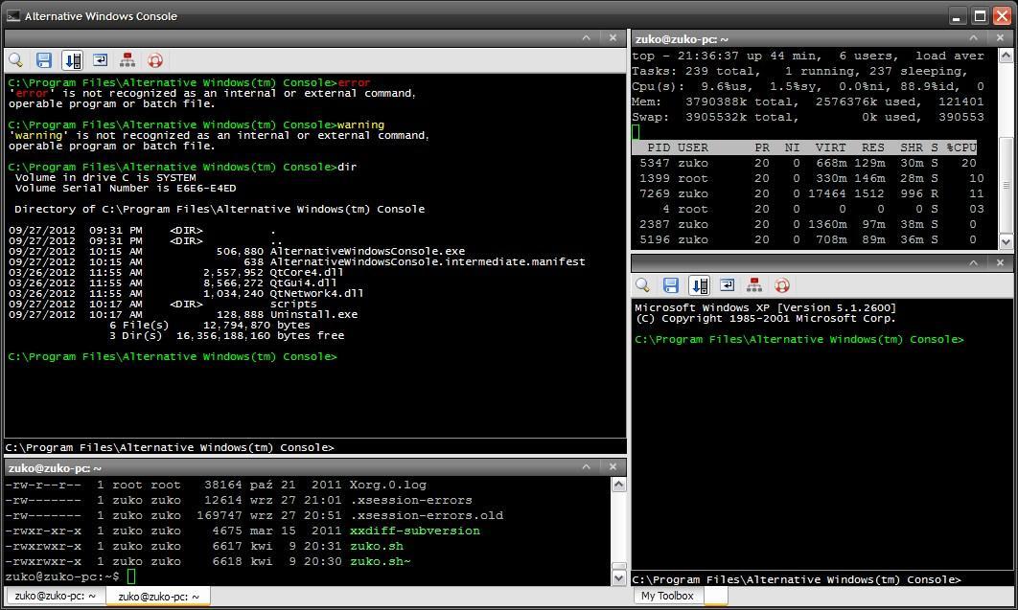This screenshot has height=610, width=1018.
Task: Click the red network tree icon in left toolbar
Action: pyautogui.click(x=127, y=60)
